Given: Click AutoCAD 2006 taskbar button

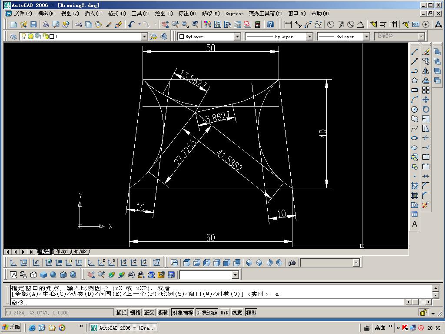Looking at the screenshot, I should 123,328.
